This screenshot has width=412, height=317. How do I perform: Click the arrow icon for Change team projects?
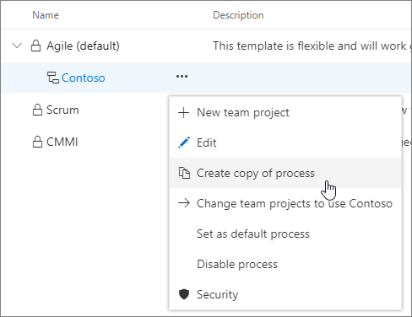184,203
